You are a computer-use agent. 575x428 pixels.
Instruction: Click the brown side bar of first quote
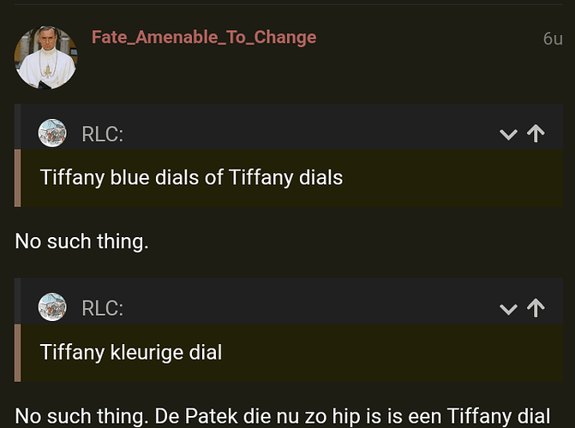pos(17,178)
